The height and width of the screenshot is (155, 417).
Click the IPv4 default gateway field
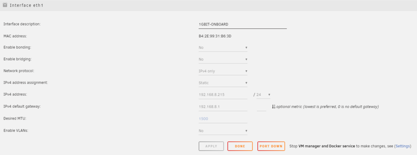[x=223, y=107]
